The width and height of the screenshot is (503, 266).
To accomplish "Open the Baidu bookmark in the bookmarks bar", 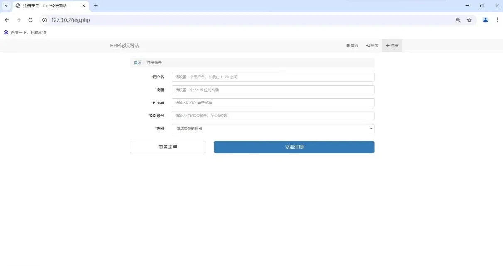I will 25,32.
